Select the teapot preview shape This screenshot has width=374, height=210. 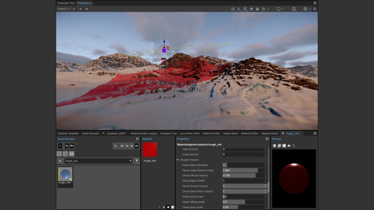click(x=289, y=146)
